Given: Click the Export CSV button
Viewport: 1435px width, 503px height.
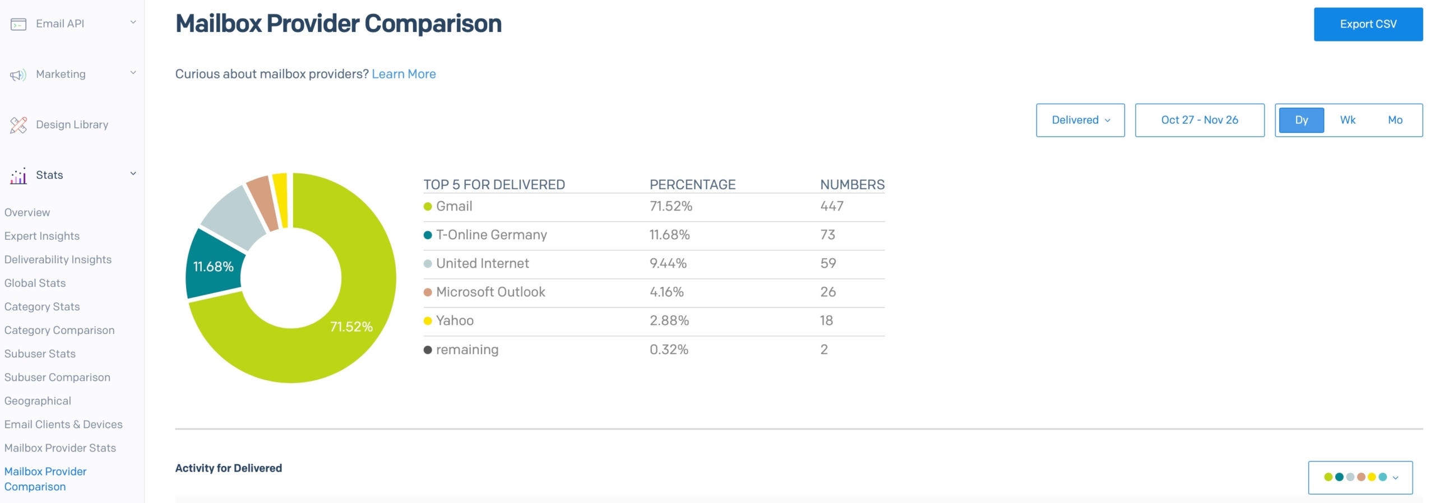Looking at the screenshot, I should click(x=1368, y=24).
